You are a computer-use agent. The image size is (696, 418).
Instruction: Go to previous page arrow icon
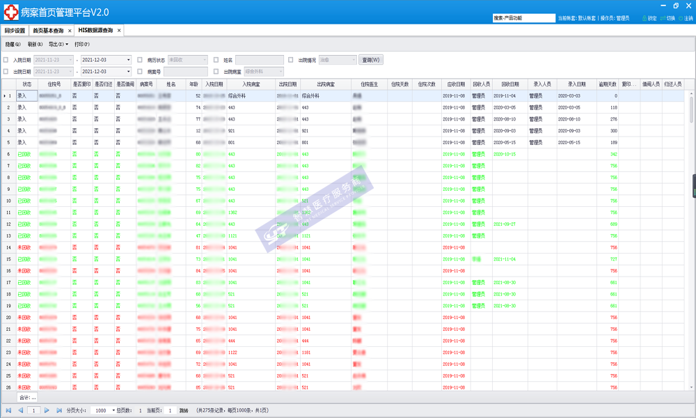[x=20, y=410]
